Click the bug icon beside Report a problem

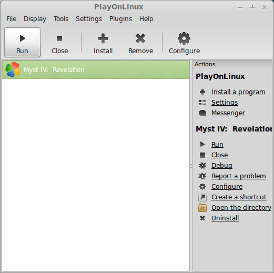point(202,176)
